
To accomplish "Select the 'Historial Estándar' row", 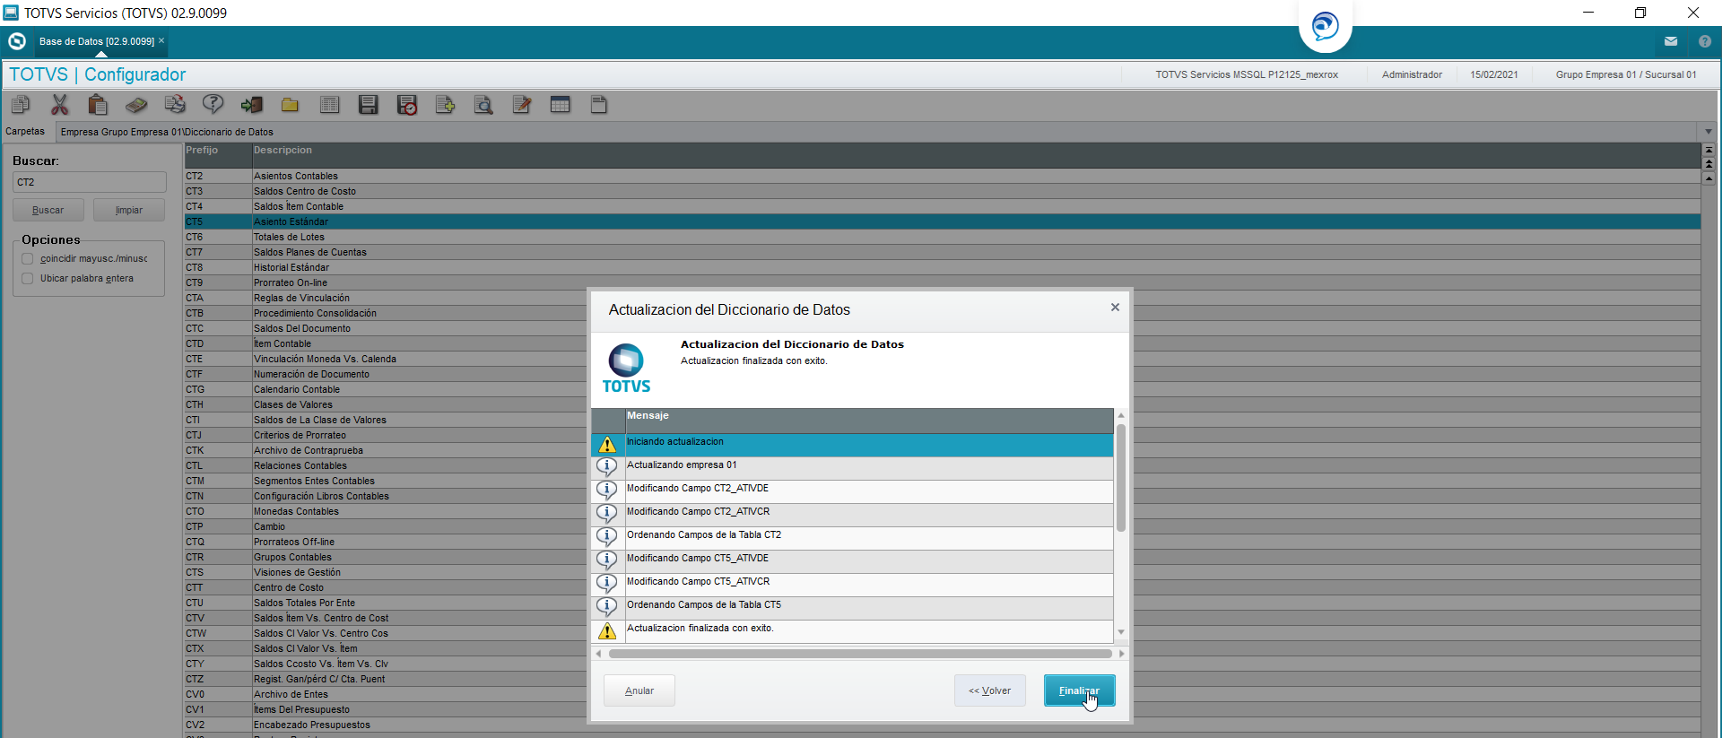I will coord(942,267).
